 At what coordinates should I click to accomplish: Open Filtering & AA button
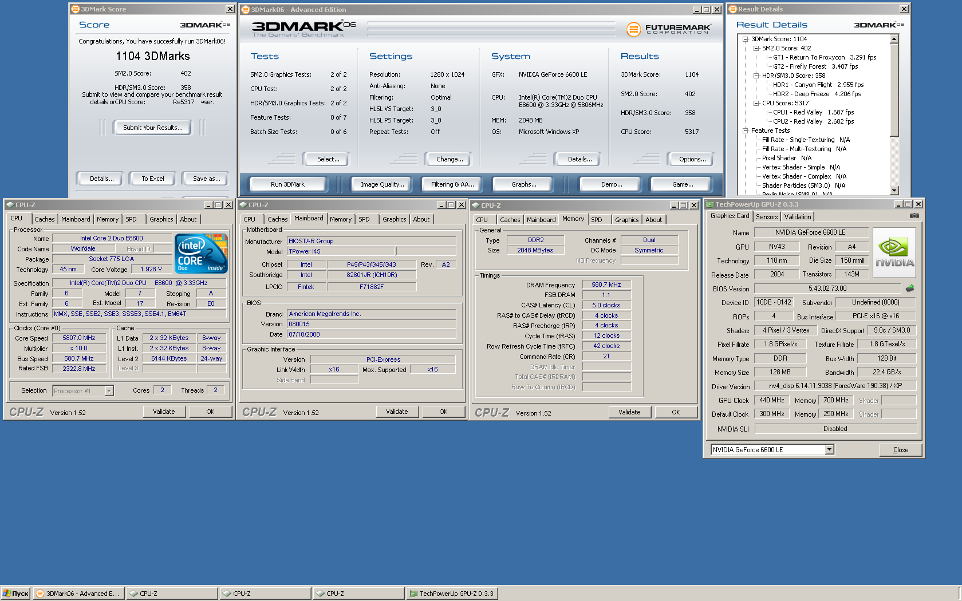click(452, 184)
